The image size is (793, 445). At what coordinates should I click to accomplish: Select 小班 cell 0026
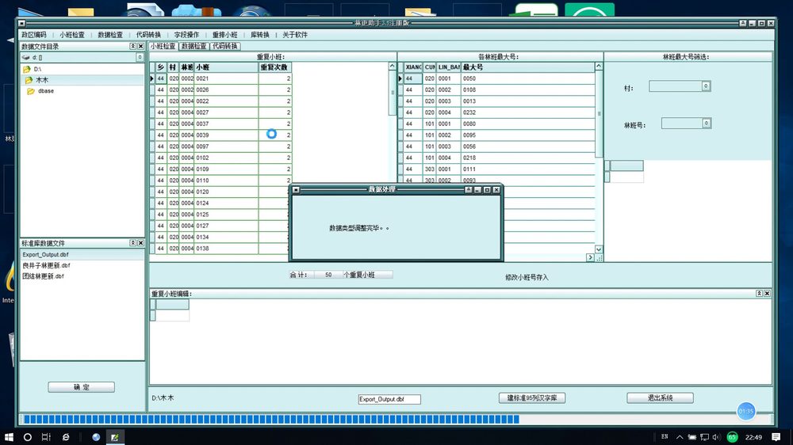coord(226,90)
